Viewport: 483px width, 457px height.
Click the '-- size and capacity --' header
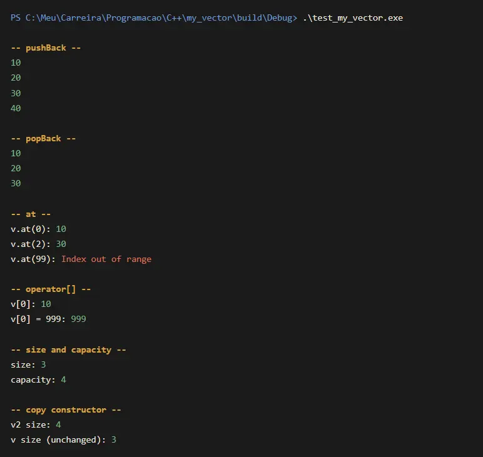[x=68, y=350]
